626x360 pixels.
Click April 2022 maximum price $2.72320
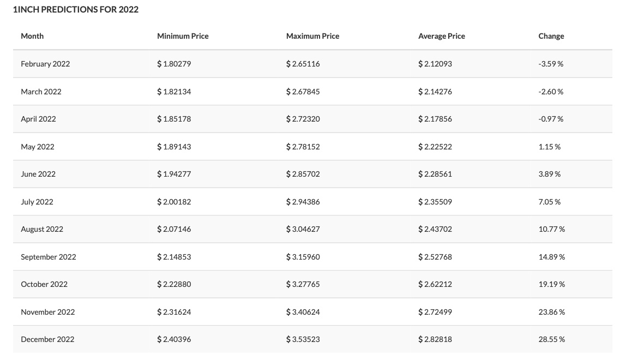tap(303, 119)
